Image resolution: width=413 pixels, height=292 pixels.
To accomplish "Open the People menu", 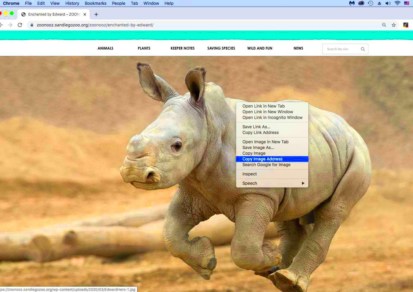I will pyautogui.click(x=119, y=3).
